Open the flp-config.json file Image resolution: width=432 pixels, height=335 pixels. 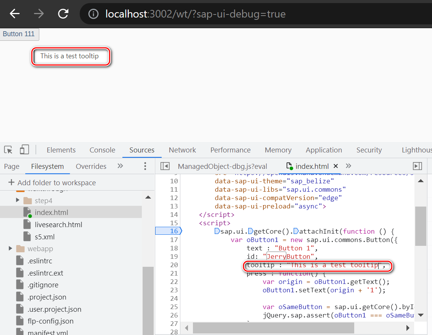click(x=50, y=321)
